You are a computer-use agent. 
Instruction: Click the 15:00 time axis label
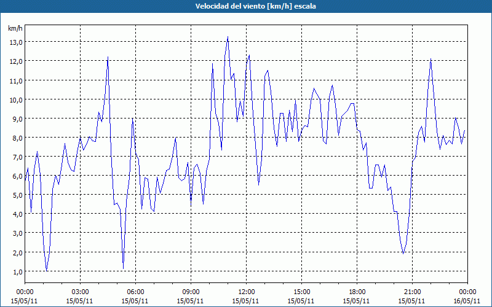[301, 292]
